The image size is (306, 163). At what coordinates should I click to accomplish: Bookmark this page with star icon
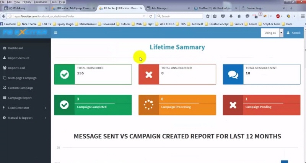[208, 16]
